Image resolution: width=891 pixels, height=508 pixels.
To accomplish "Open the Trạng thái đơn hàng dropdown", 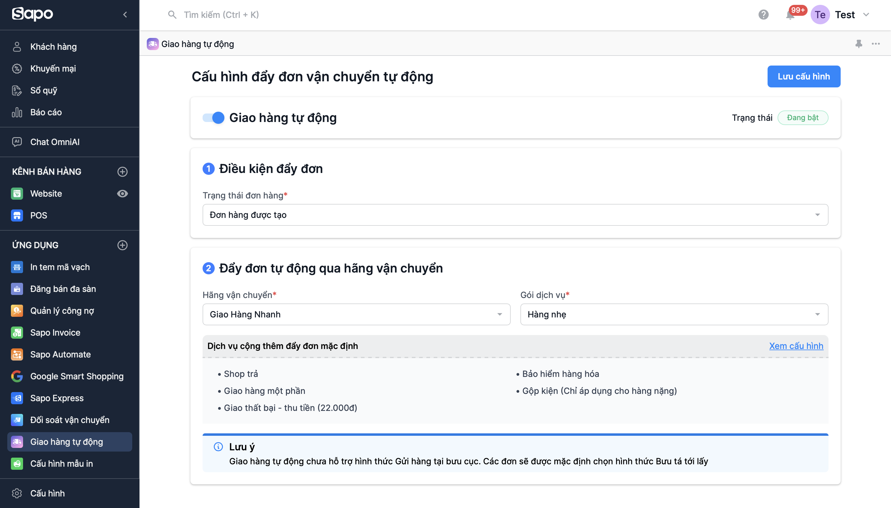I will (515, 215).
